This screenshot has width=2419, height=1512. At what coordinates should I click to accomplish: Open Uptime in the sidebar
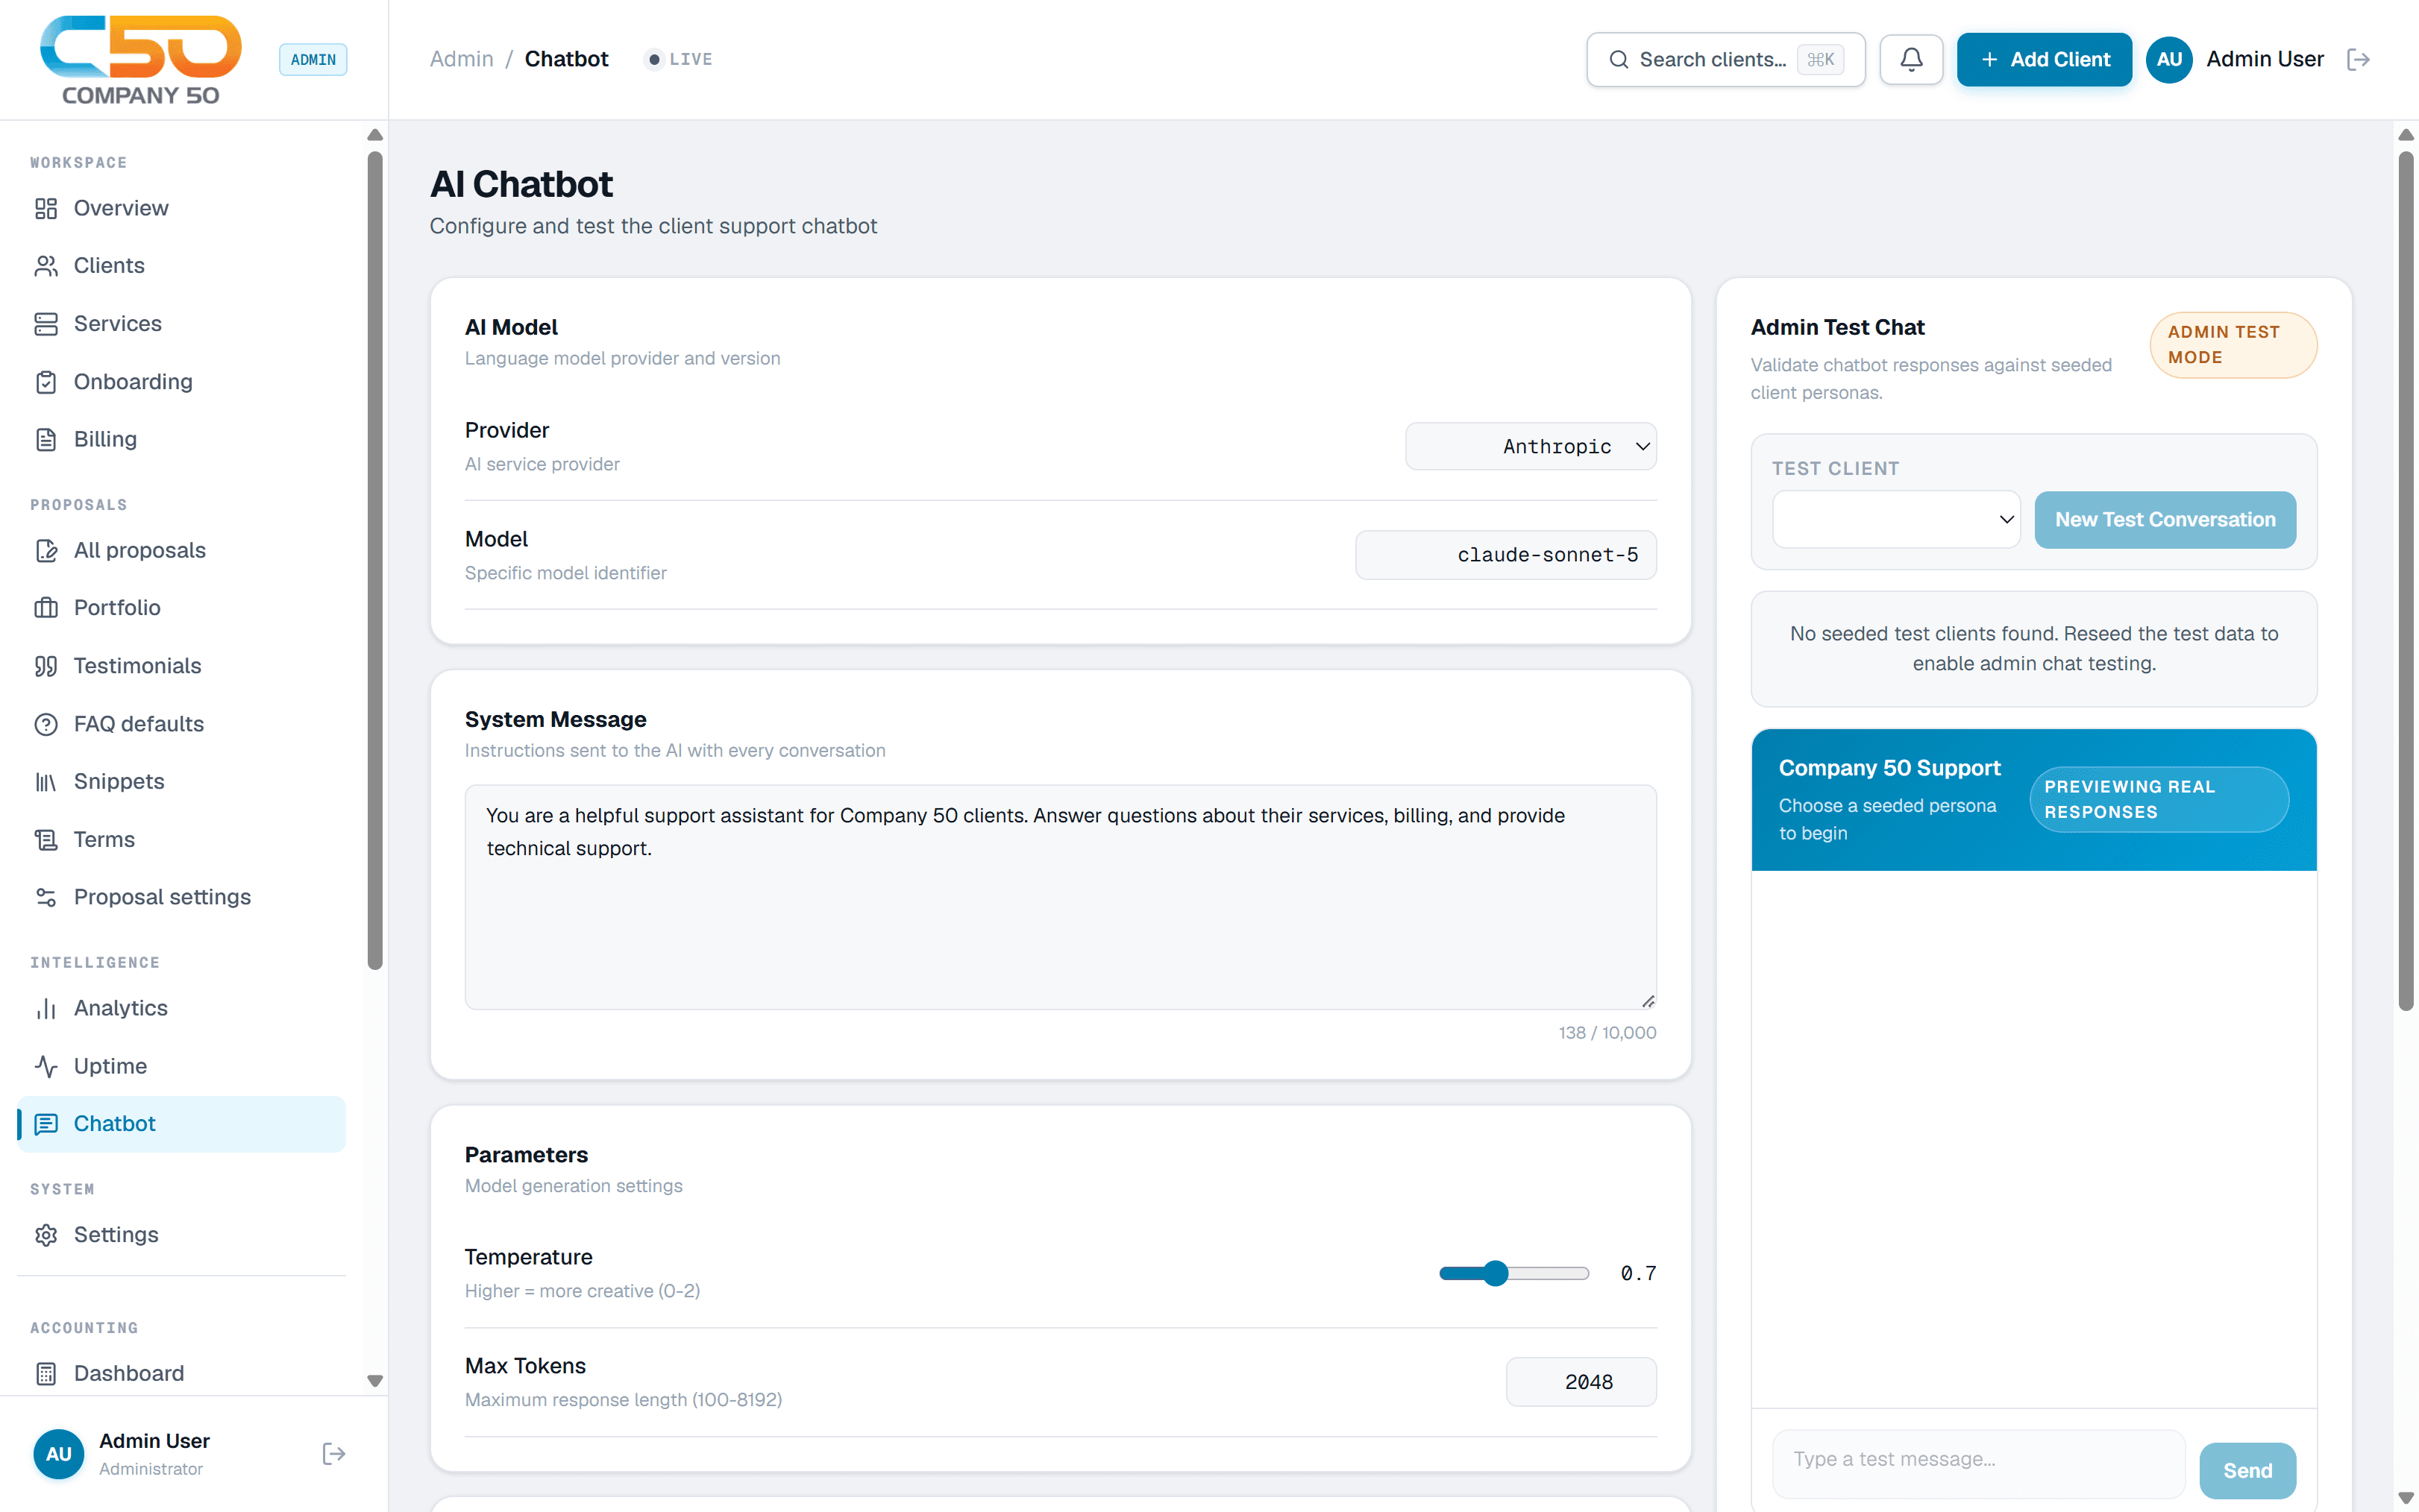click(x=181, y=1066)
